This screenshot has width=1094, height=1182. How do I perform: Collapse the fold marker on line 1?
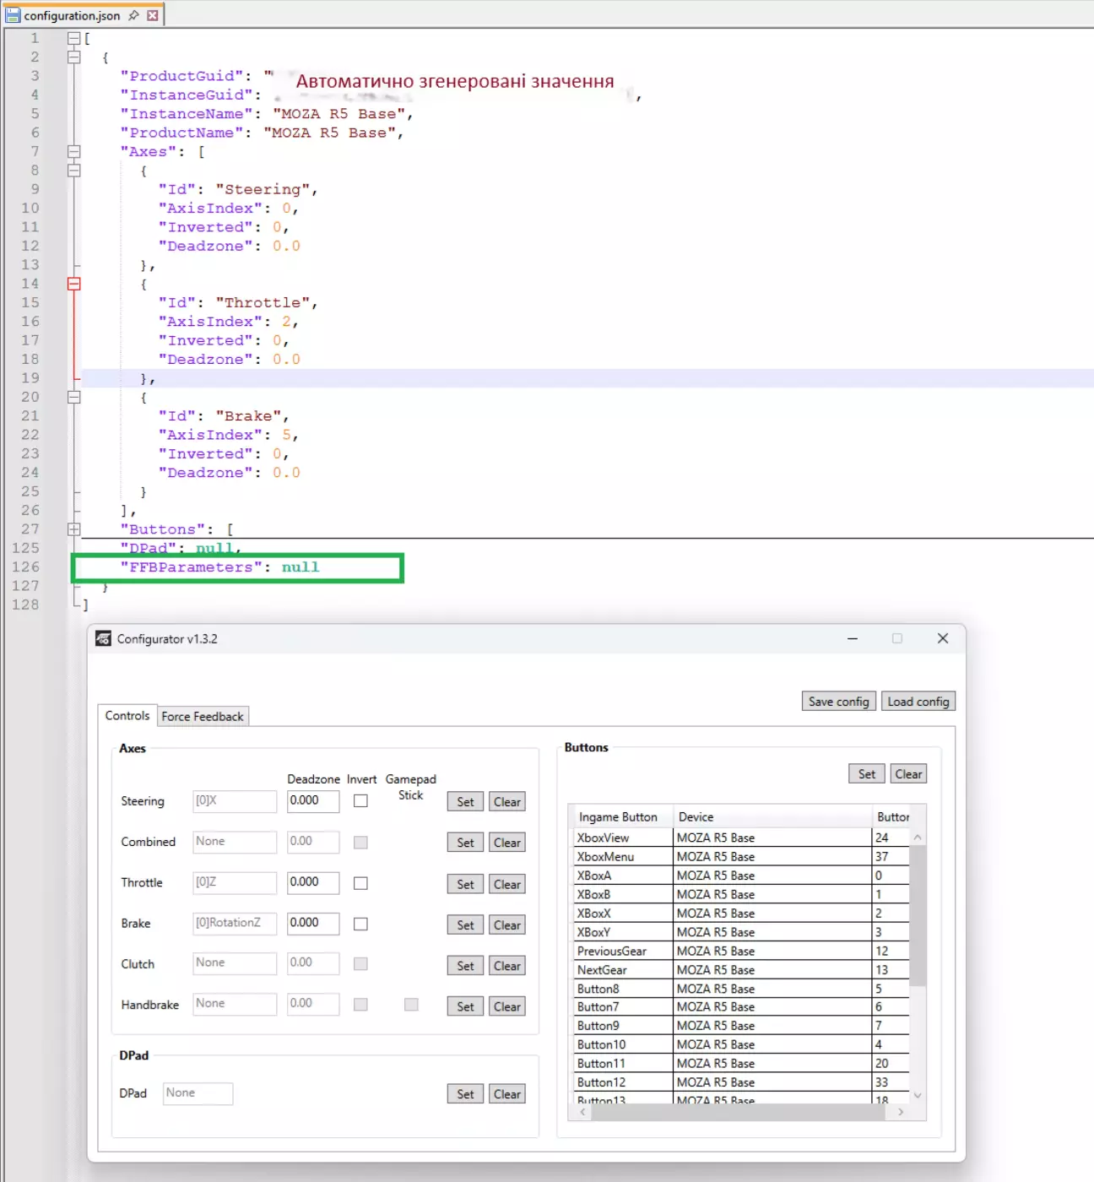(x=73, y=38)
